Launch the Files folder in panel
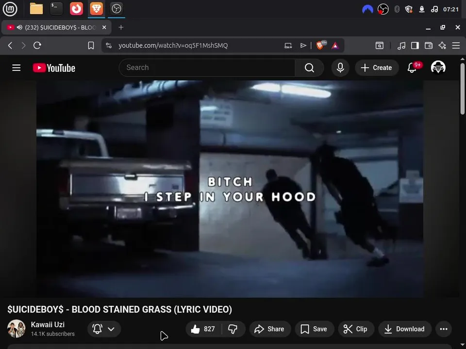 (36, 9)
